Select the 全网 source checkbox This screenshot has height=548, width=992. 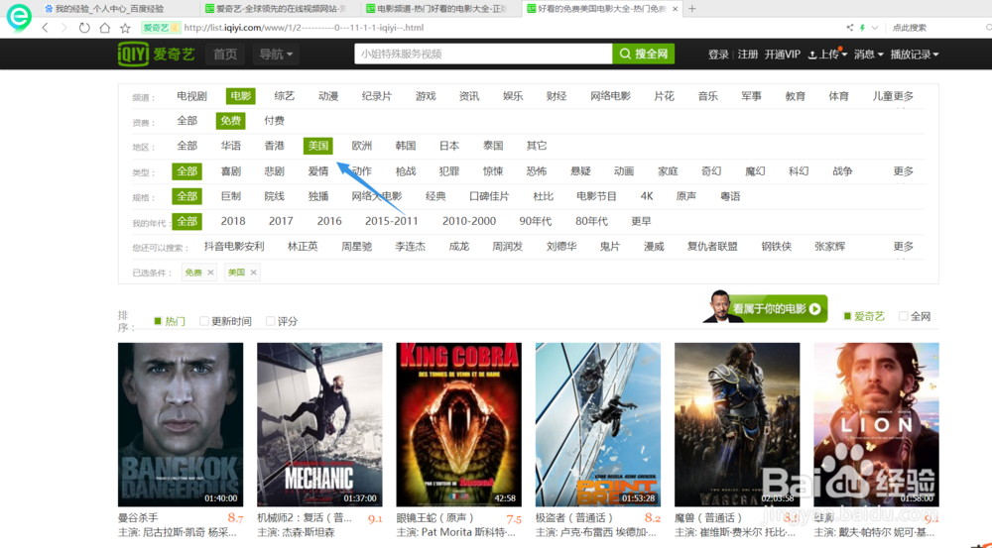pyautogui.click(x=904, y=316)
